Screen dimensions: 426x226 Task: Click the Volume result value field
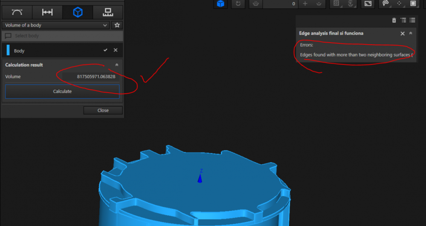pyautogui.click(x=90, y=77)
